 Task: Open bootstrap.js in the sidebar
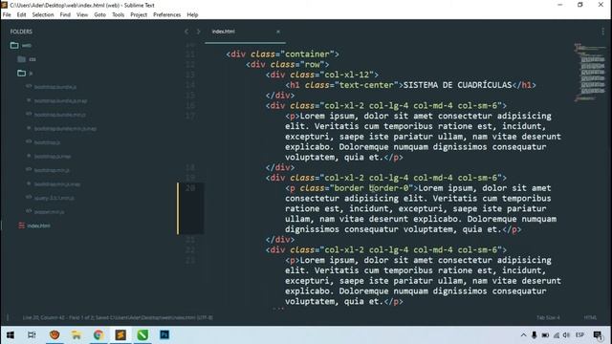point(47,142)
